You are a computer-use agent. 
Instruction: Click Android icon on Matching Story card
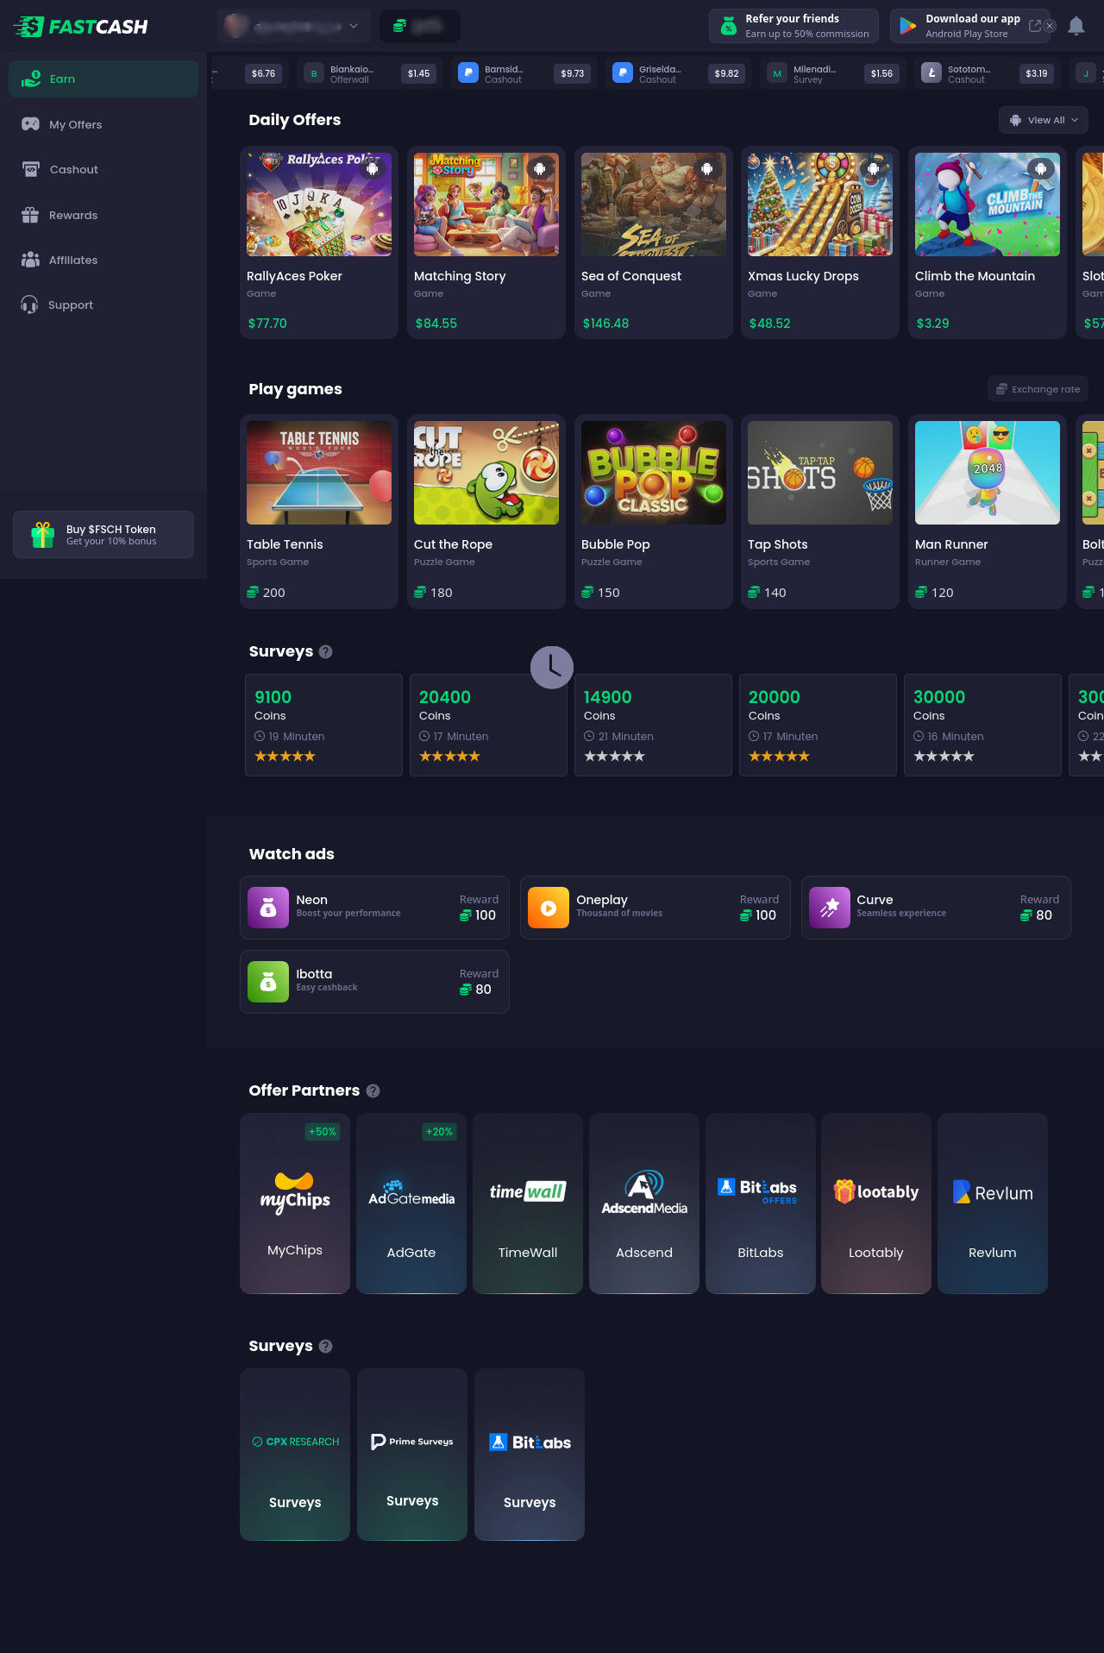tap(540, 168)
